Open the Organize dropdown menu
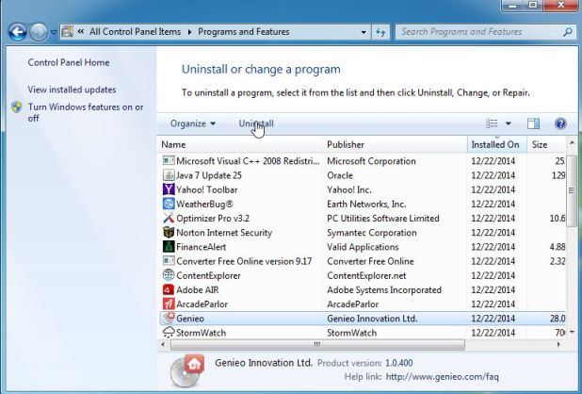The height and width of the screenshot is (394, 582). click(193, 123)
